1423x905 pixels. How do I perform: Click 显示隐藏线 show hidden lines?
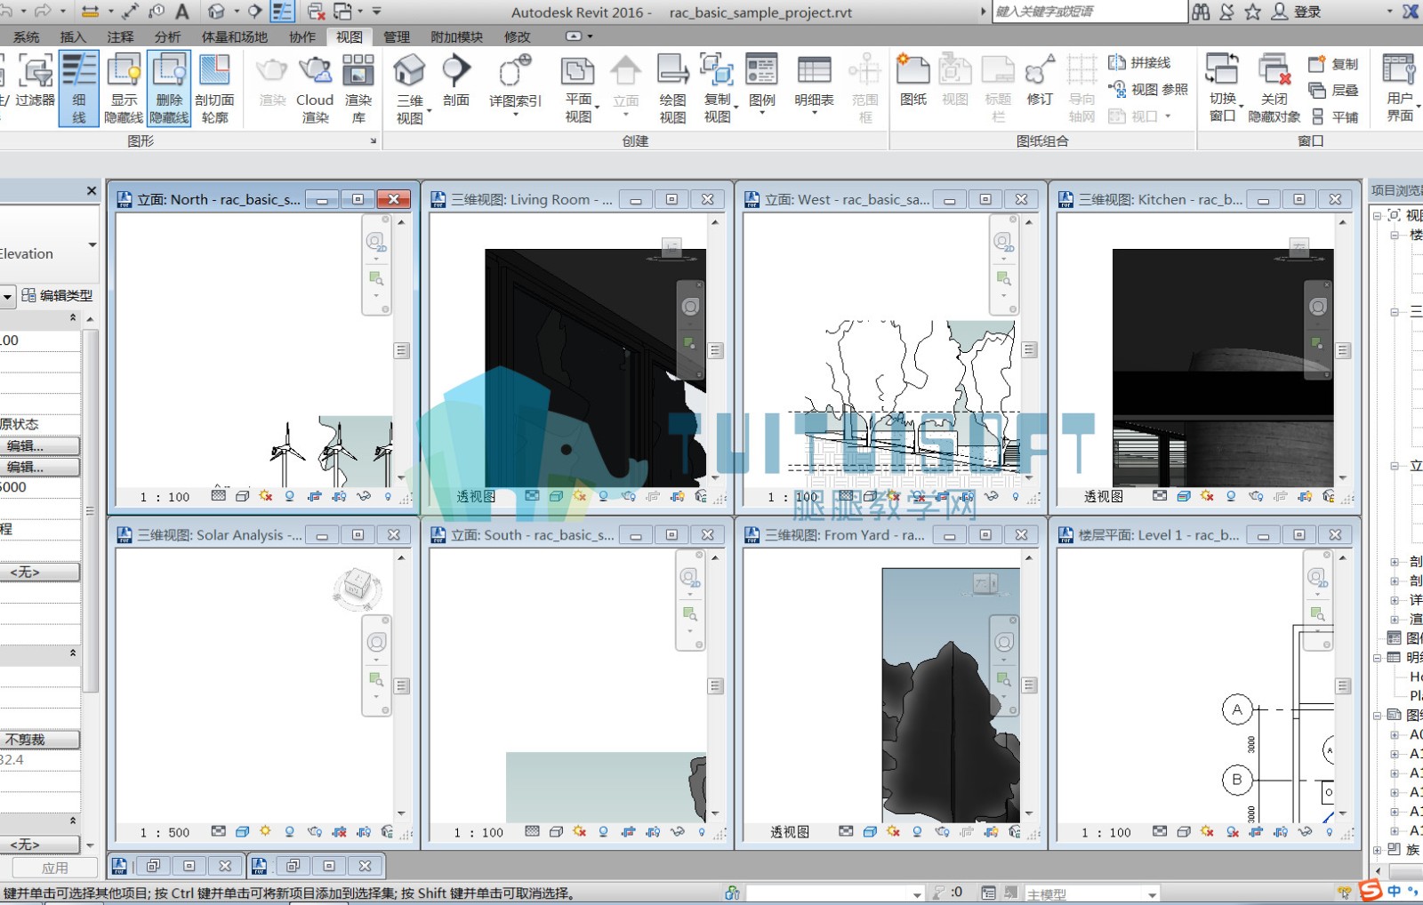(x=124, y=89)
